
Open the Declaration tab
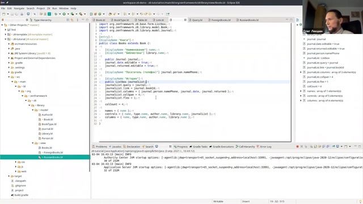pyautogui.click(x=132, y=147)
